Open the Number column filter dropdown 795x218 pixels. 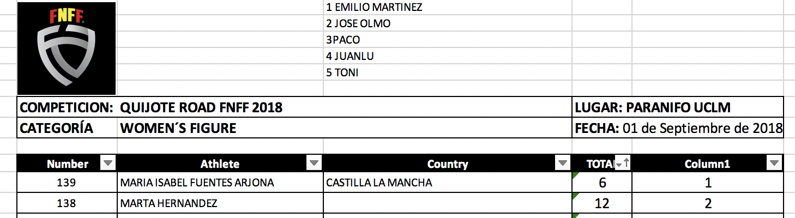pos(108,163)
